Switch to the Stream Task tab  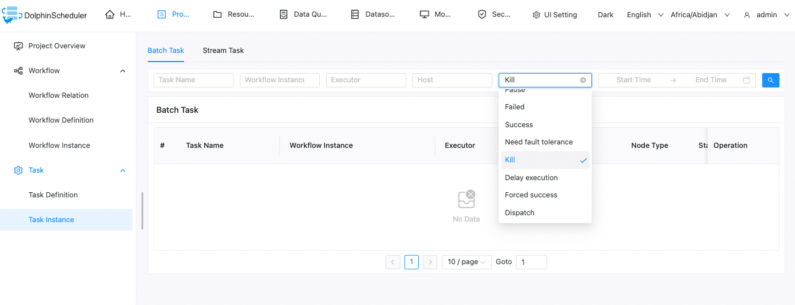[223, 51]
